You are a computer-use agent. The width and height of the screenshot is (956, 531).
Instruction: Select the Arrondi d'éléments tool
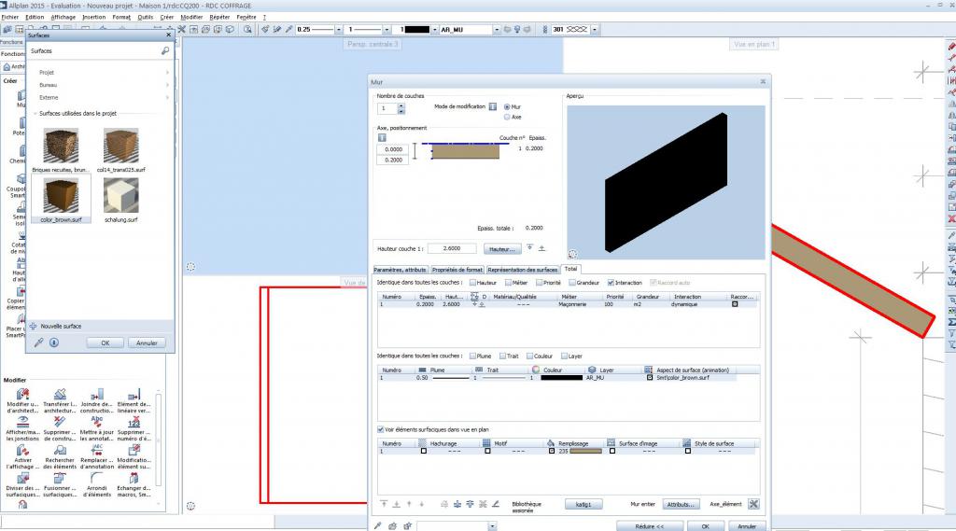coord(97,484)
